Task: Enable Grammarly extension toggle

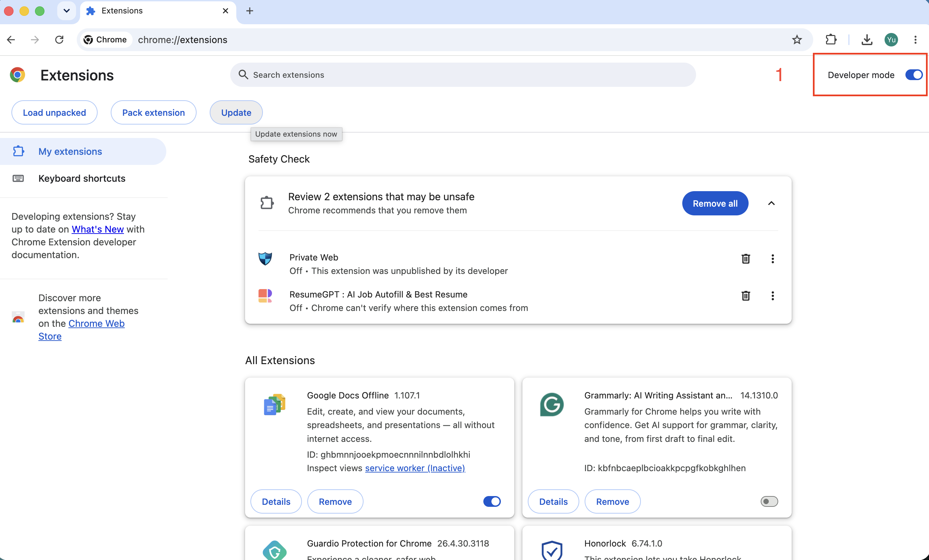Action: tap(769, 501)
